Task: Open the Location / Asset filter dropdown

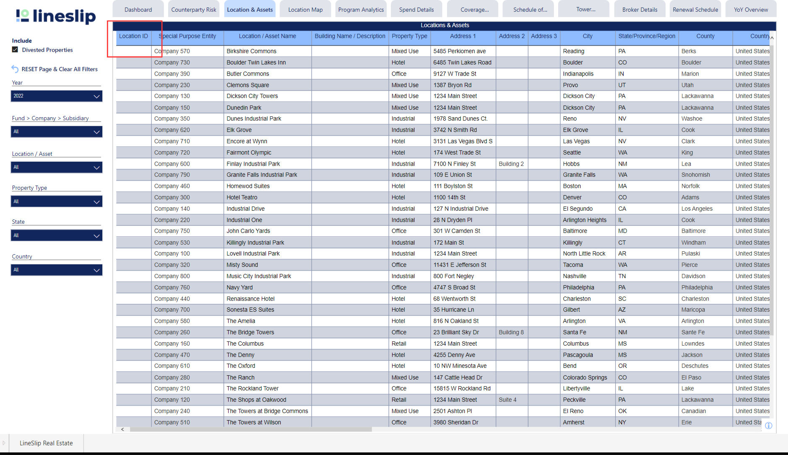Action: click(x=57, y=167)
